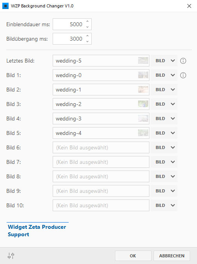
Task: Click the WZP app icon in title bar
Action: (5, 6)
